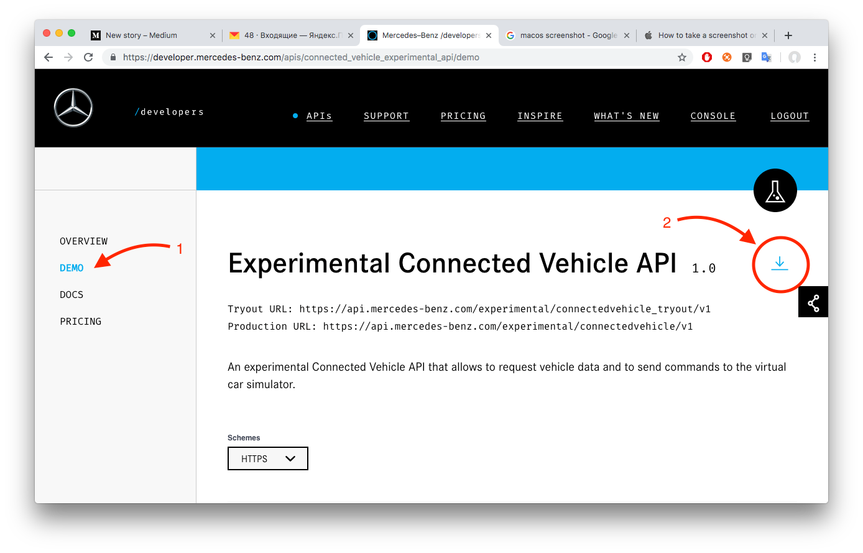Click the experimental flask icon
The width and height of the screenshot is (863, 553).
coord(775,190)
